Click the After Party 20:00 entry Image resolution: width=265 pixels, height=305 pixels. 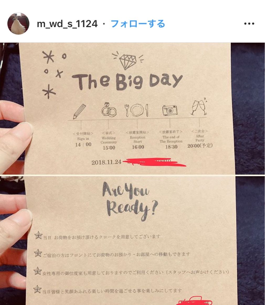pos(200,139)
